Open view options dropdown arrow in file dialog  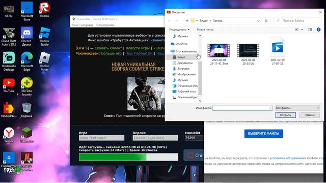[x=302, y=29]
